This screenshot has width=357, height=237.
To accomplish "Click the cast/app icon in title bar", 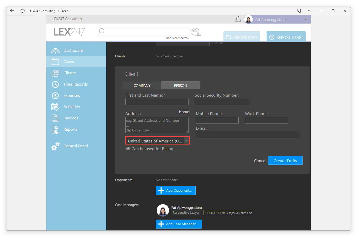I will click(x=299, y=11).
